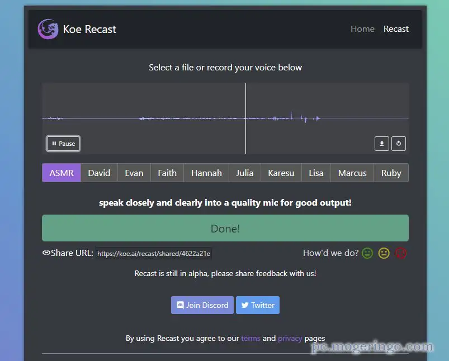Screen dimensions: 449x361
Task: Click the link icon beside Share URL
Action: pos(46,253)
